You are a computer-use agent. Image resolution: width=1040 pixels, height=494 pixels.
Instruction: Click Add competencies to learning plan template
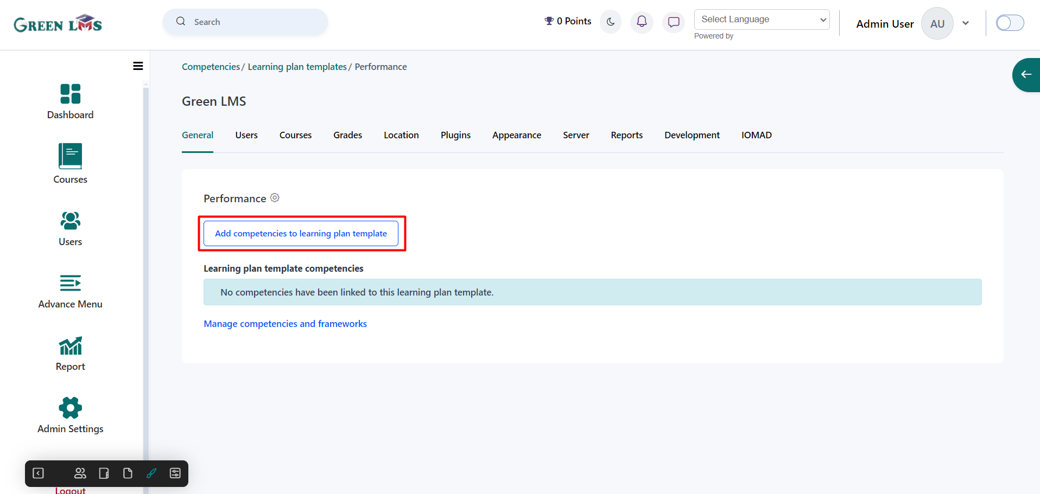click(301, 233)
